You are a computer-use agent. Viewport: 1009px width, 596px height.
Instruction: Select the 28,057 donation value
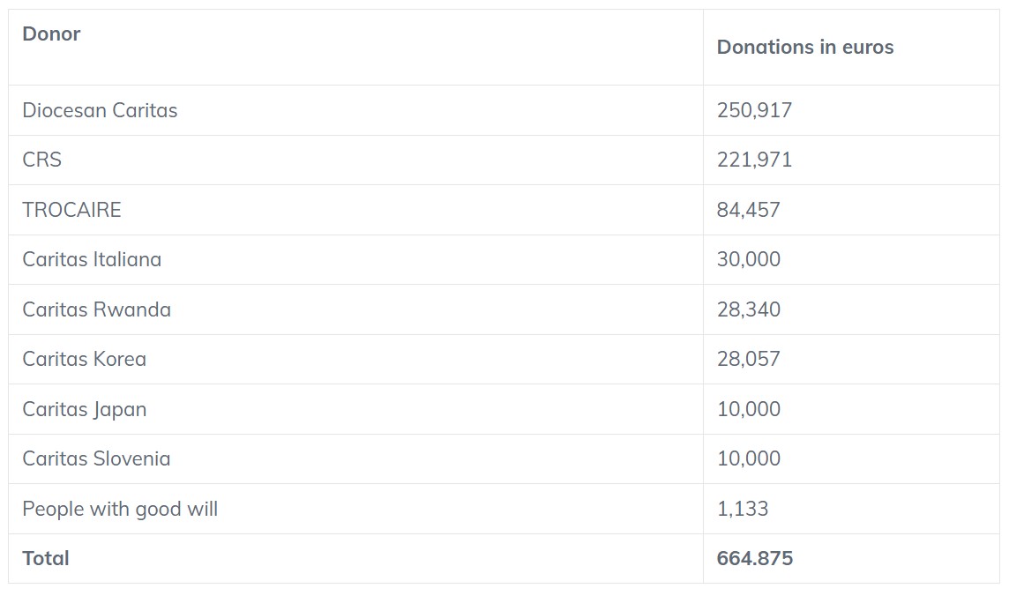tap(749, 359)
